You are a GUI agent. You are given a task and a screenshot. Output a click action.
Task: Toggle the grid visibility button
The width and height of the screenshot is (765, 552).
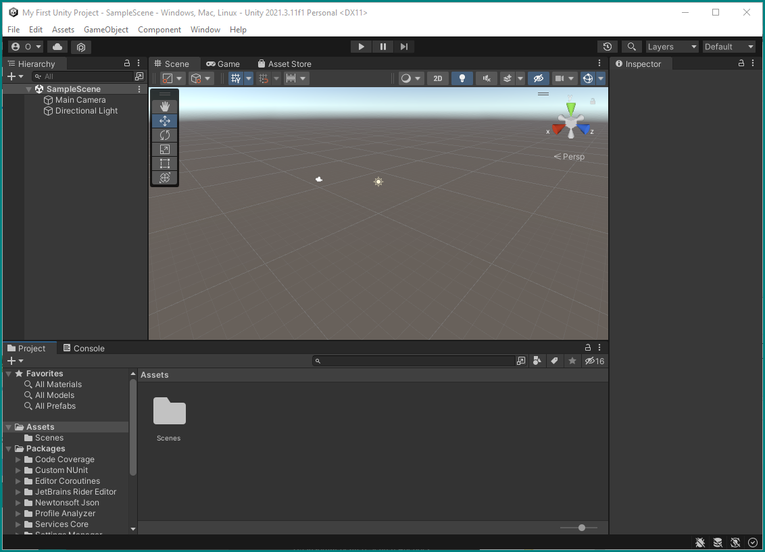pyautogui.click(x=236, y=78)
